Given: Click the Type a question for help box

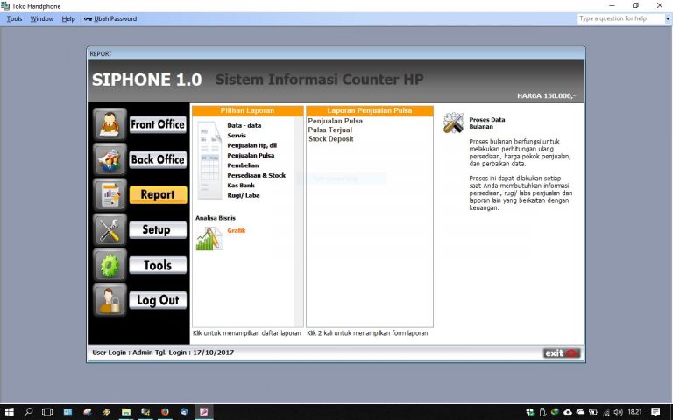Looking at the screenshot, I should (x=620, y=19).
